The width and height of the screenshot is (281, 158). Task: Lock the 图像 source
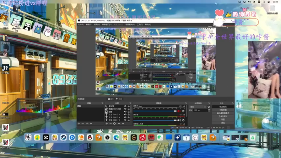(129, 112)
